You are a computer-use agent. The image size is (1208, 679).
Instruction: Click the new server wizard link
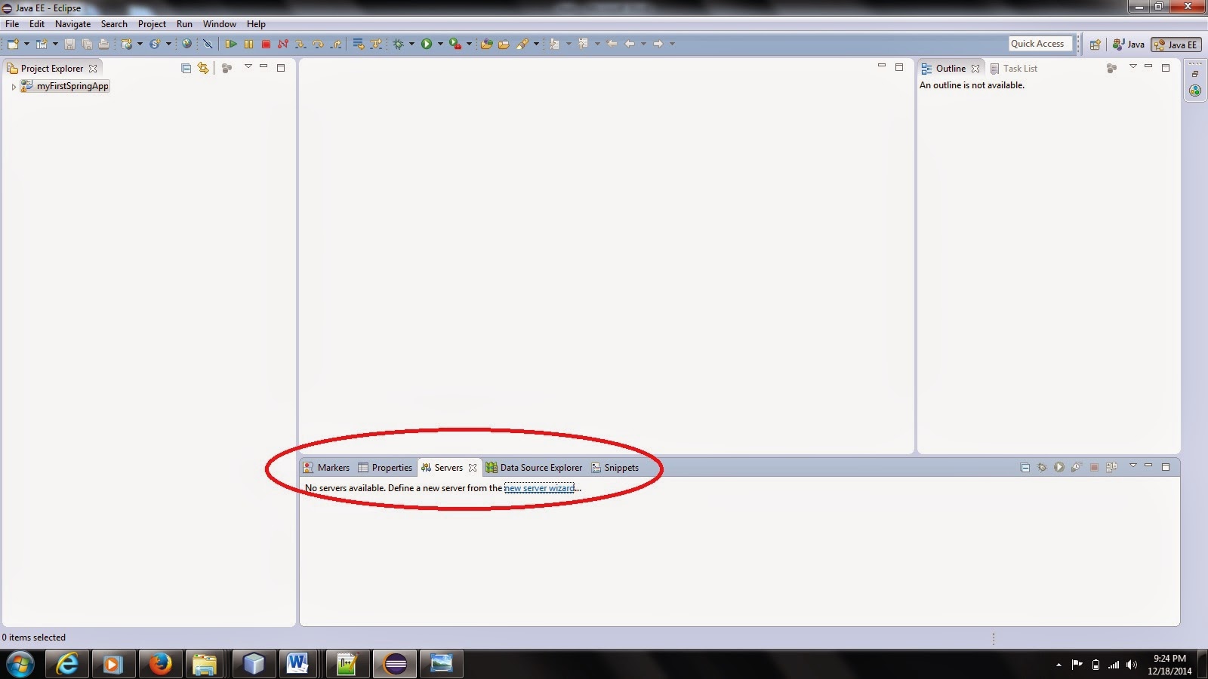(x=540, y=487)
